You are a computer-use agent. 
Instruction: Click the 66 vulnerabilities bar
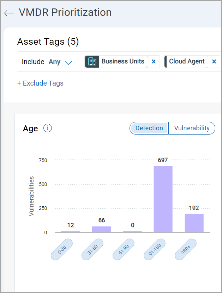(x=101, y=229)
